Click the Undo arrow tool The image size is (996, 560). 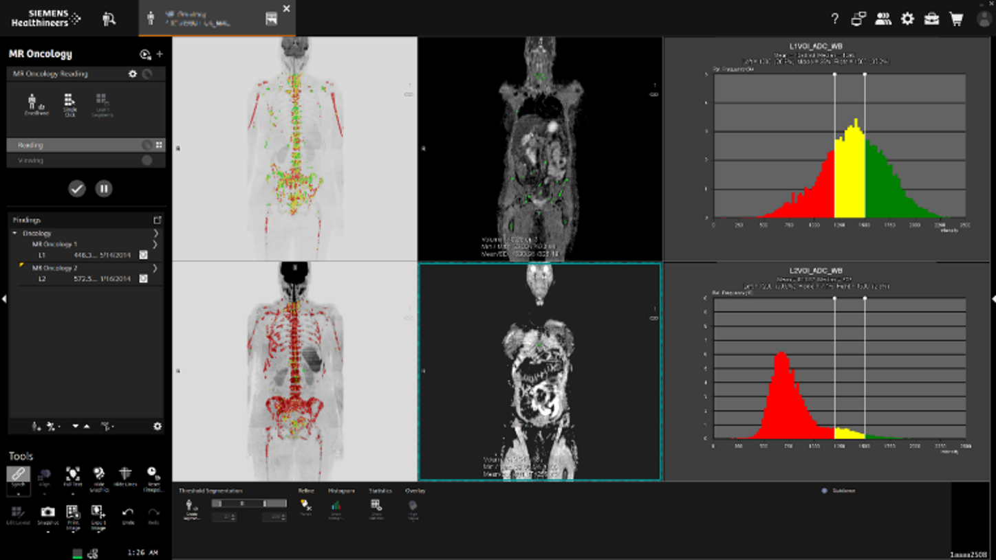pos(128,513)
